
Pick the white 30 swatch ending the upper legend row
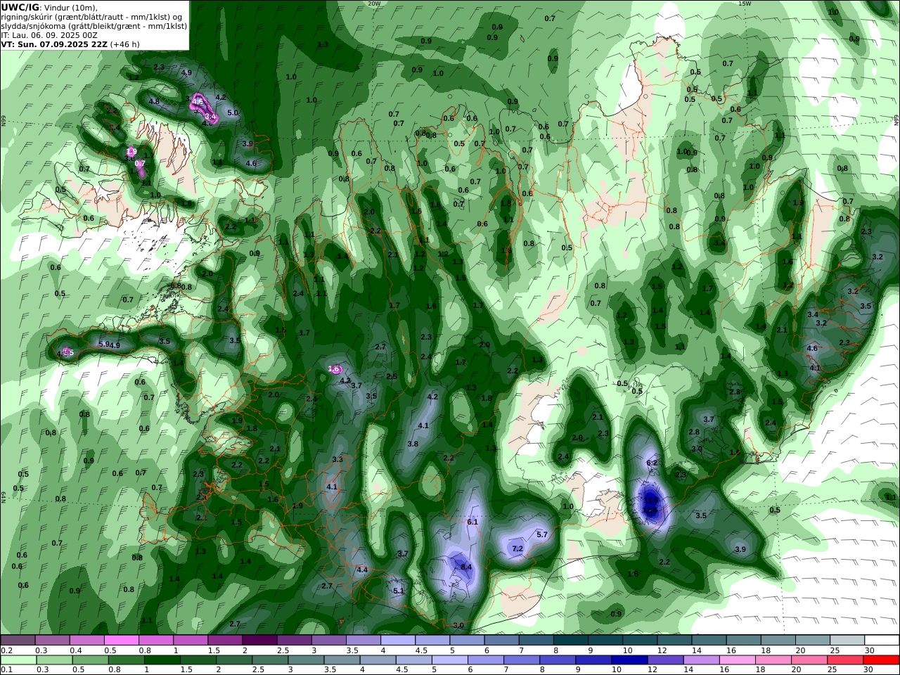coord(882,641)
